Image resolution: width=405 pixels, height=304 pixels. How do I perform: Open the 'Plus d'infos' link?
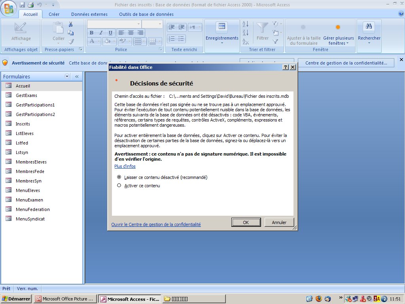[x=125, y=166]
